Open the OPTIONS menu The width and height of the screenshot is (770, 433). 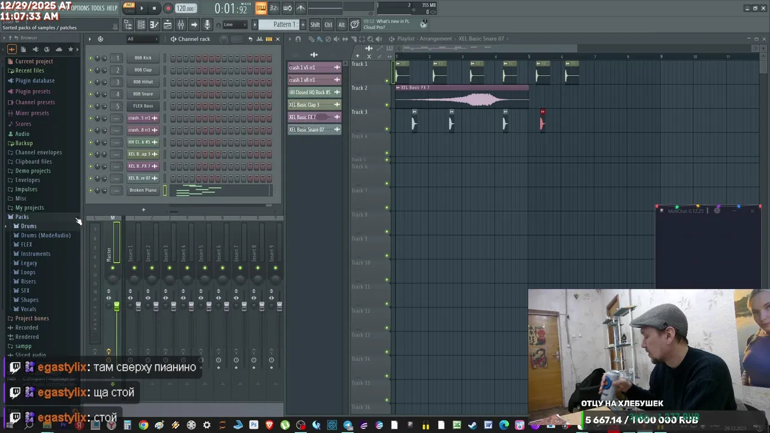coord(79,8)
